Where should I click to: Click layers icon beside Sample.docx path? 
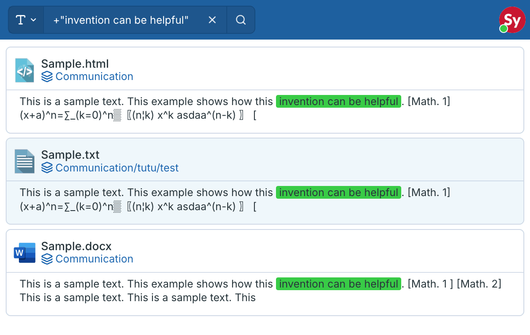coord(47,259)
